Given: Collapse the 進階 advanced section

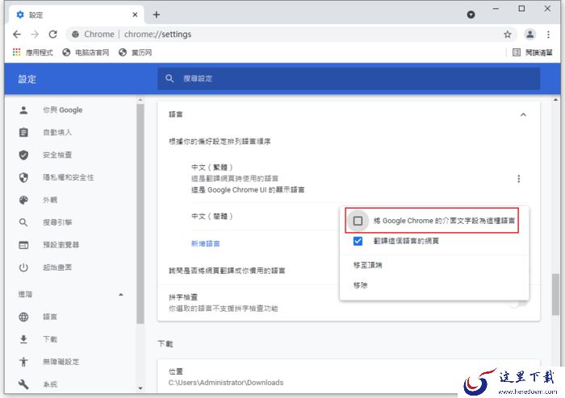Looking at the screenshot, I should coord(121,294).
